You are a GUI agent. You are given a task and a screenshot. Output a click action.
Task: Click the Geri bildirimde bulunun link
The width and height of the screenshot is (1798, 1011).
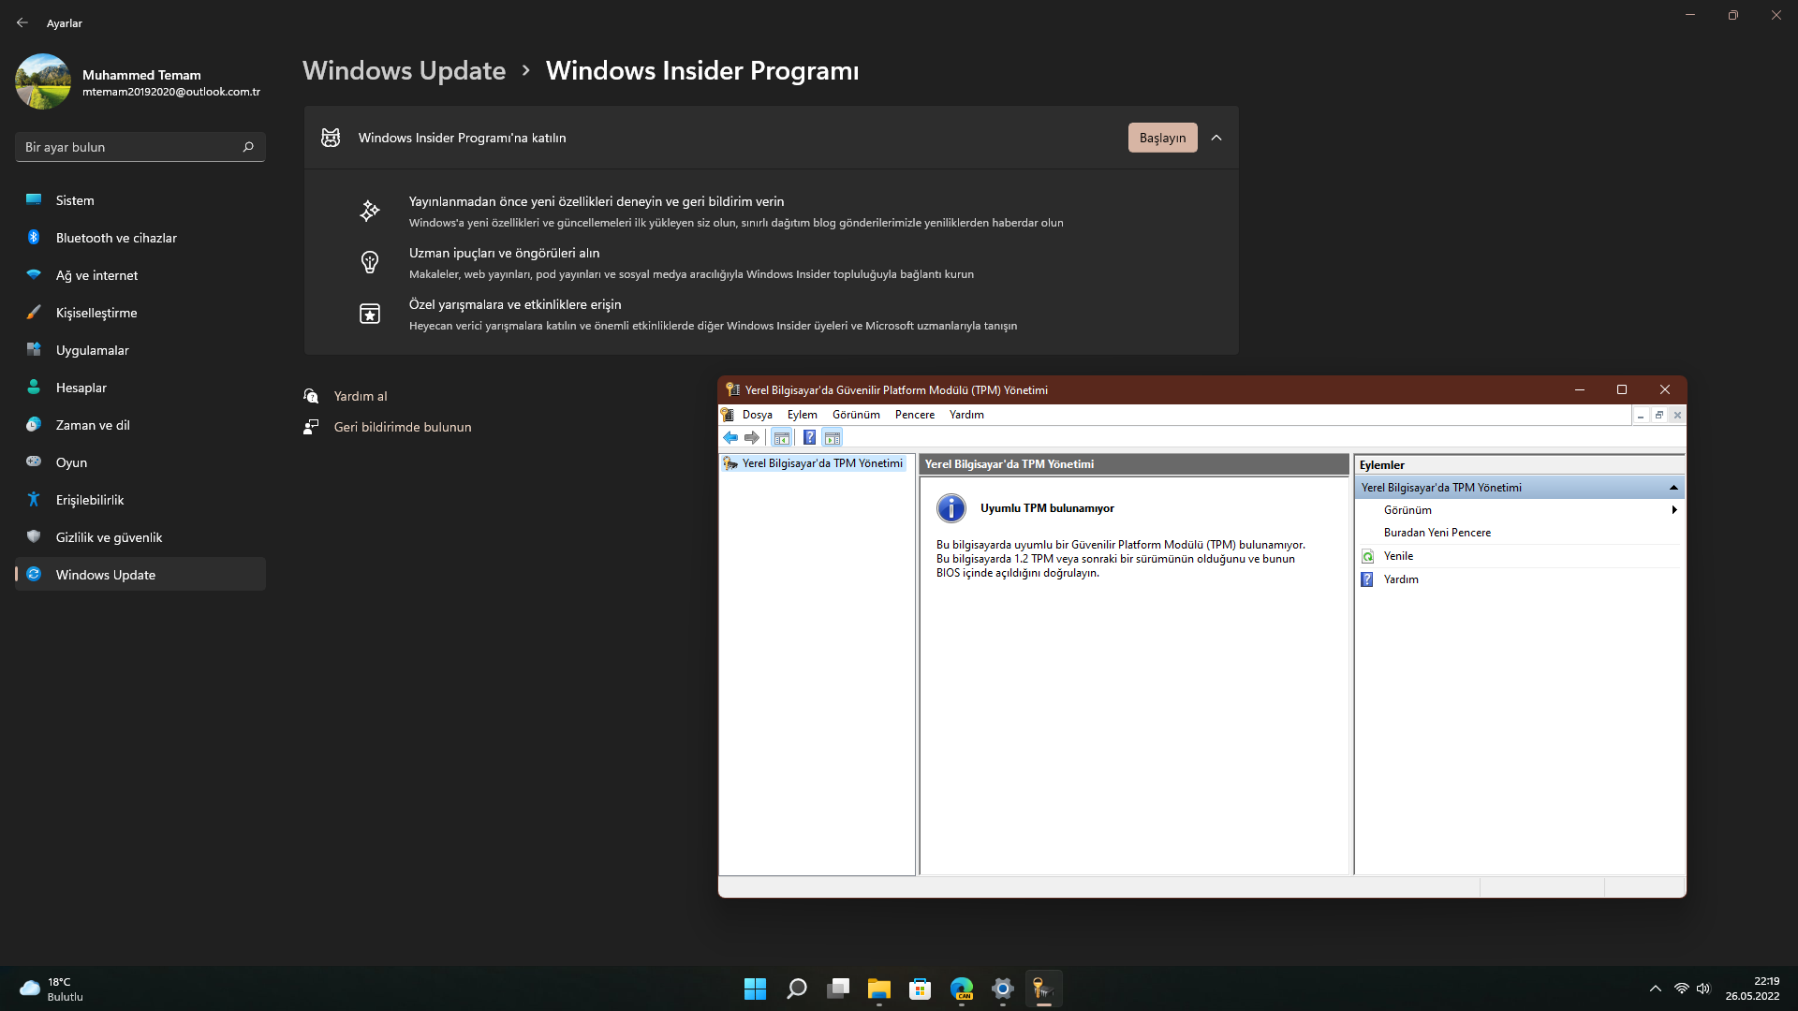click(x=403, y=427)
